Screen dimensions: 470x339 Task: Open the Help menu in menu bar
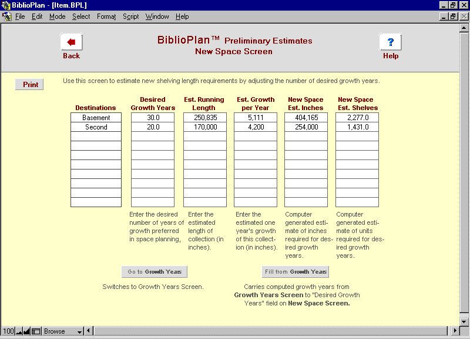(182, 16)
